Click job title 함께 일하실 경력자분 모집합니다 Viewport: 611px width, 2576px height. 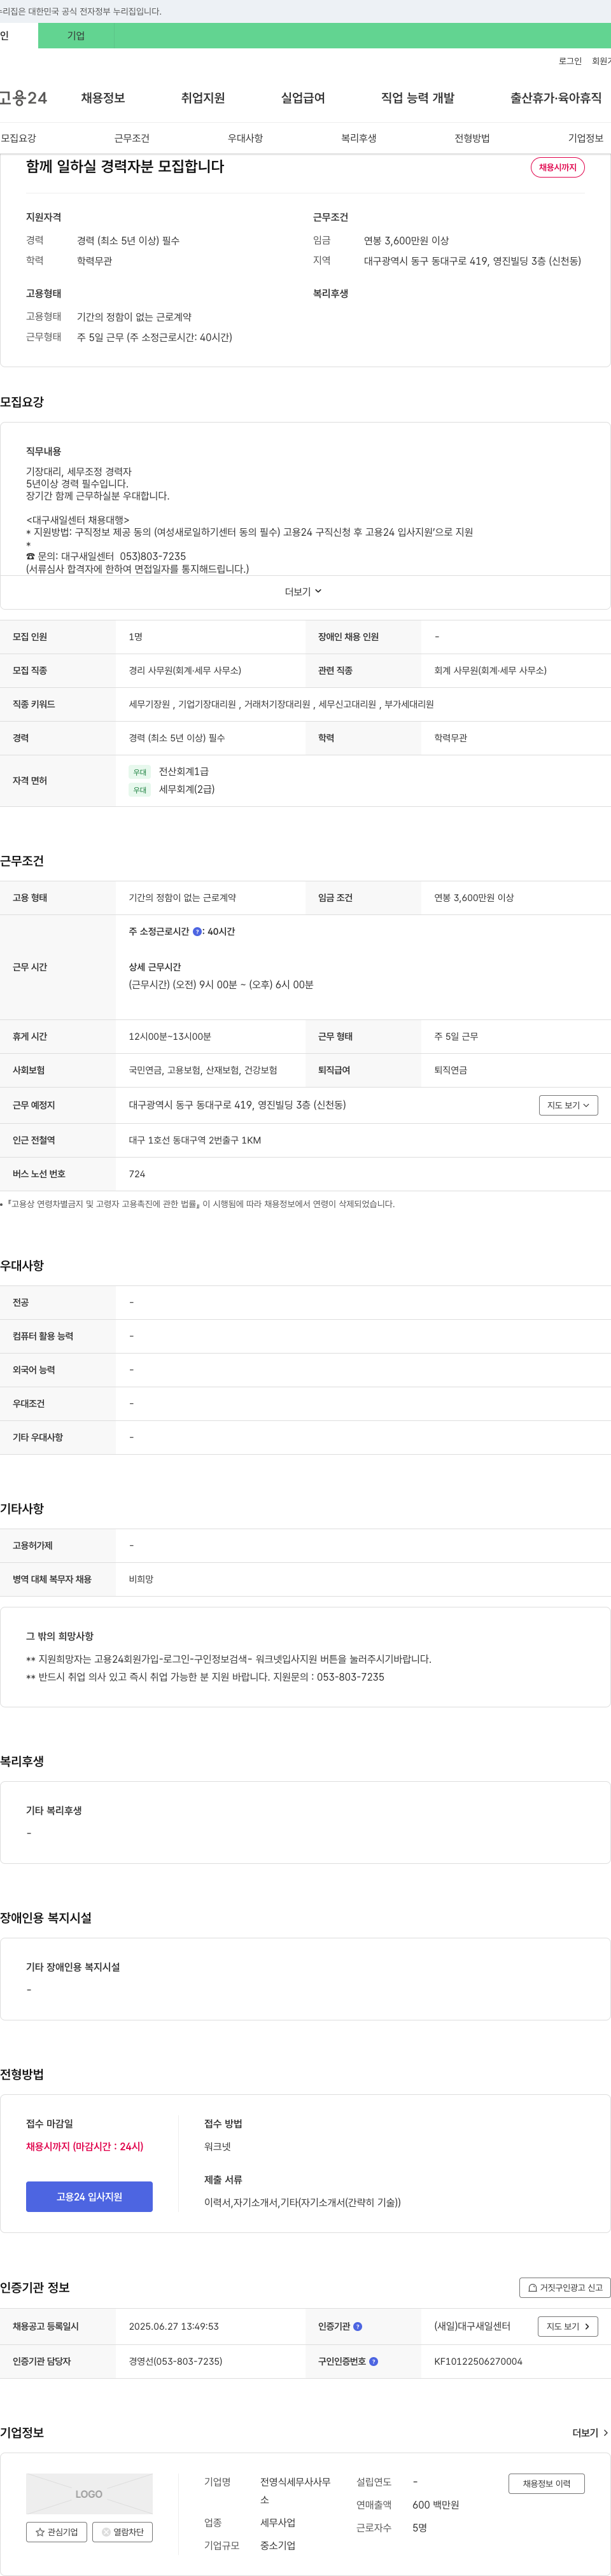click(x=125, y=166)
